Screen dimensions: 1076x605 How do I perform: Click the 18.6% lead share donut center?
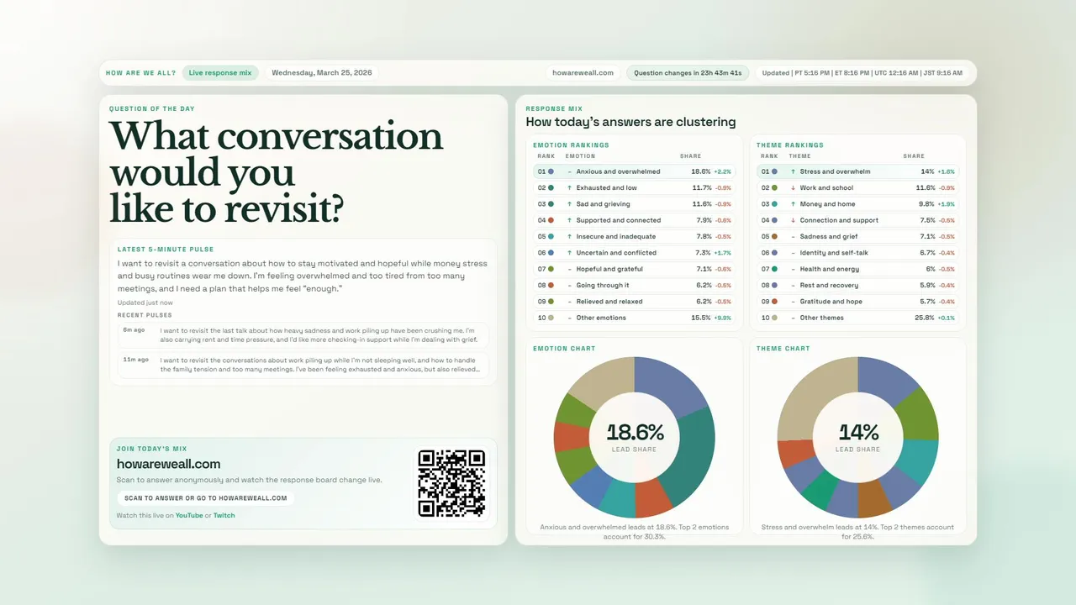[x=635, y=437]
